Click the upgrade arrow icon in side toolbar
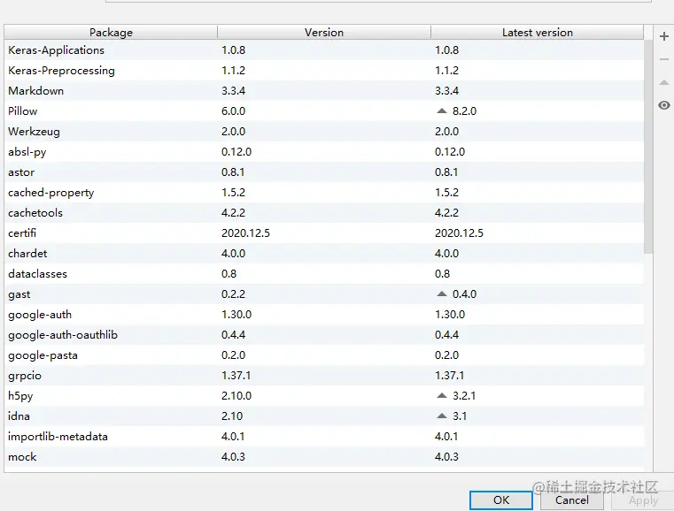 click(x=663, y=82)
